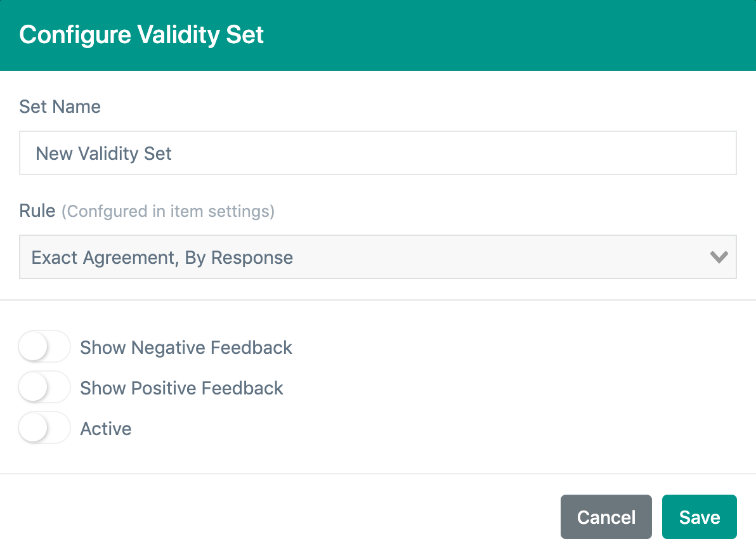
Task: Click the Show Negative Feedback label
Action: (x=186, y=347)
